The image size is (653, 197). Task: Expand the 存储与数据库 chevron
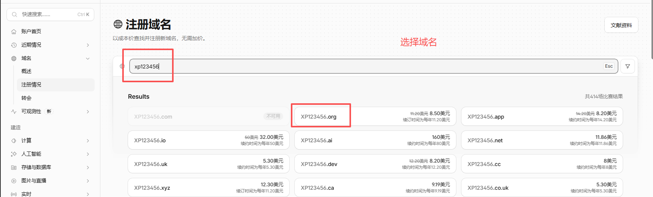coord(88,168)
